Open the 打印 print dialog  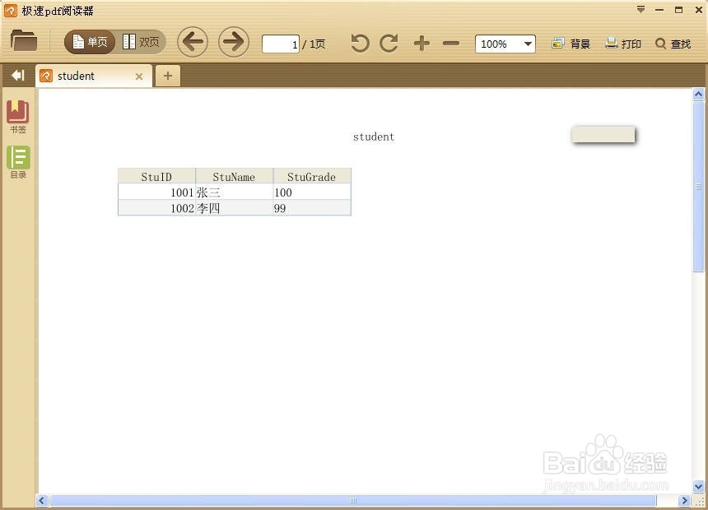pos(624,44)
